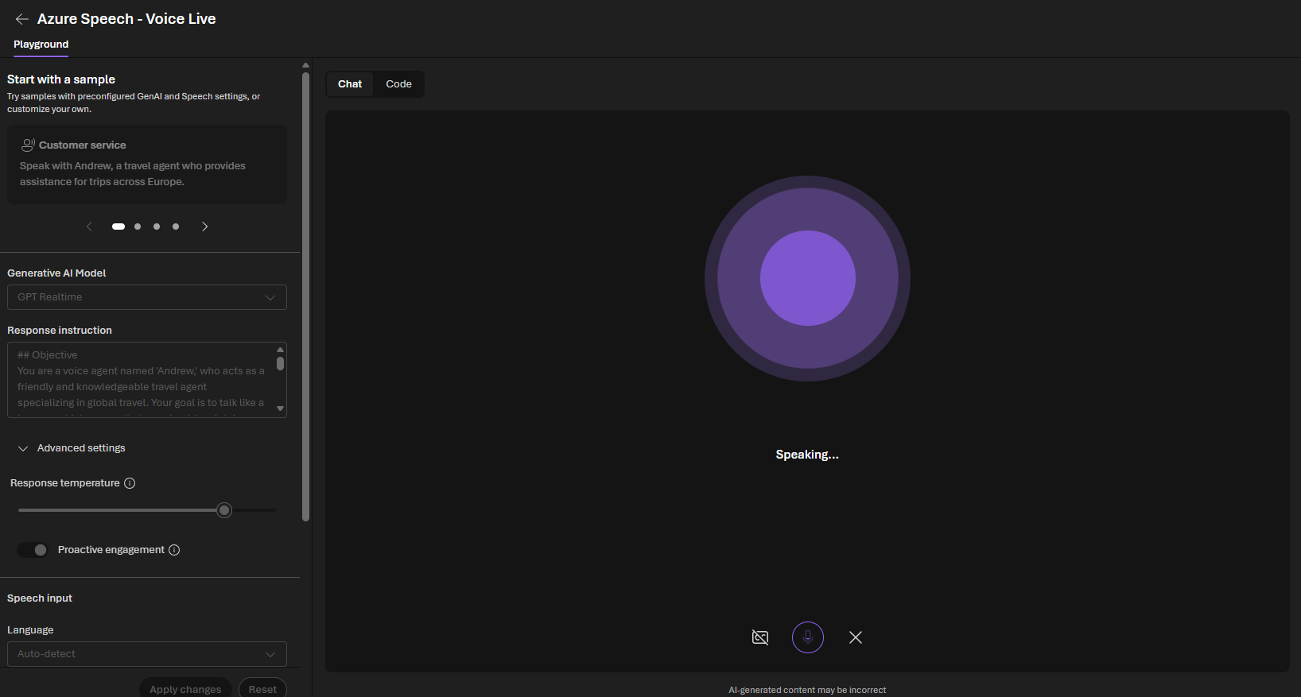Click the Start with a sample heading
The height and width of the screenshot is (697, 1301).
coord(61,79)
